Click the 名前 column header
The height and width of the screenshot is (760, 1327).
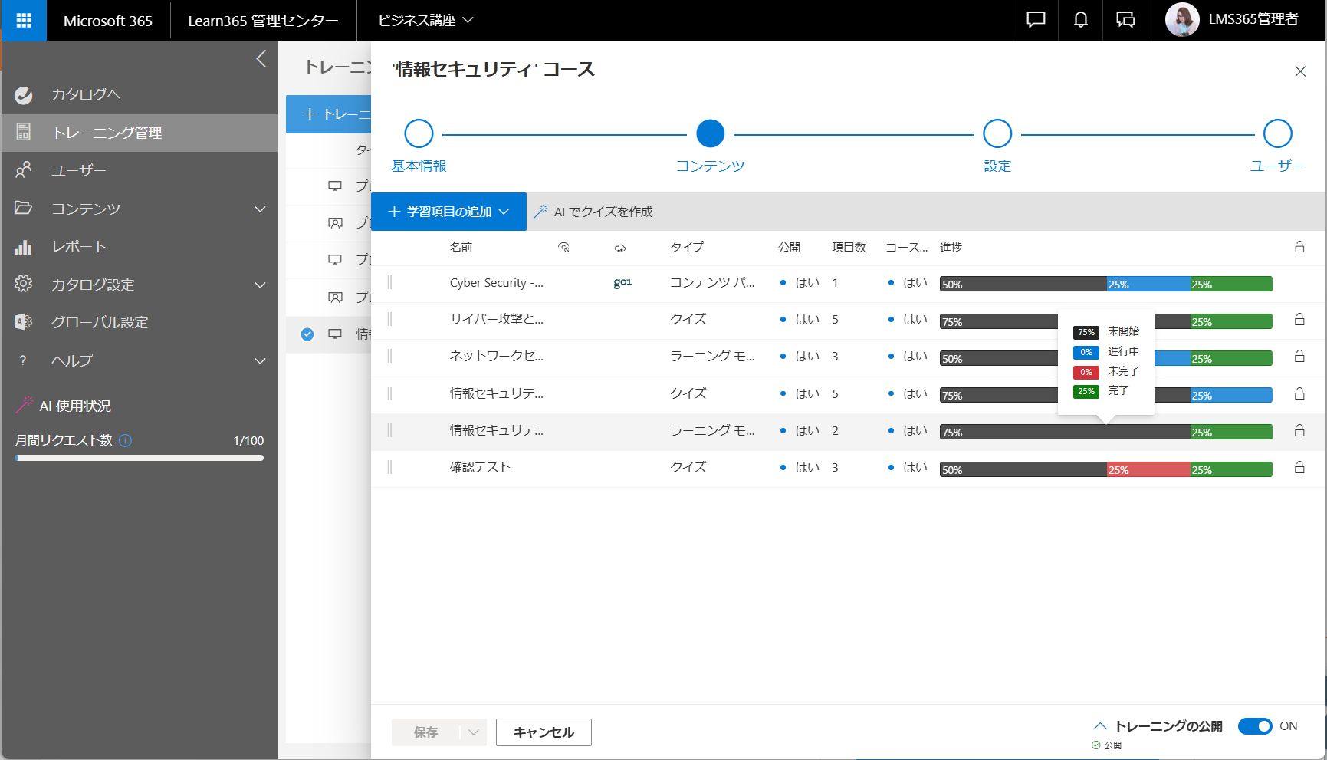[x=461, y=247]
